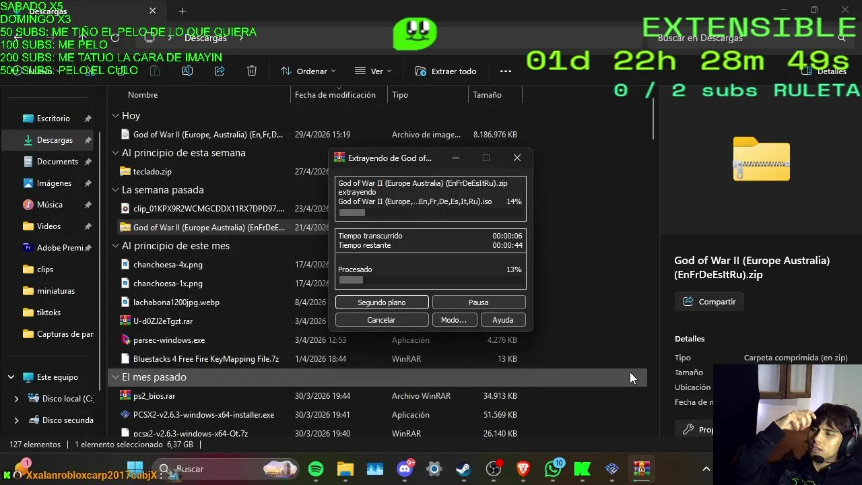Viewport: 862px width, 485px height.
Task: Open the Ordenar sort dropdown
Action: click(x=308, y=71)
